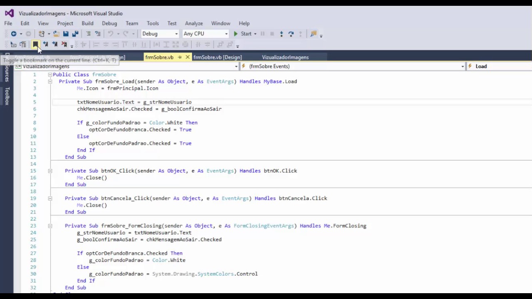Click the Step Into debug icon

click(281, 34)
